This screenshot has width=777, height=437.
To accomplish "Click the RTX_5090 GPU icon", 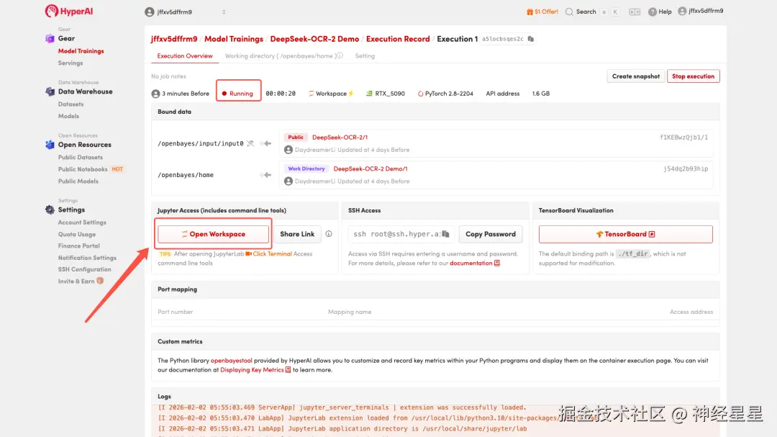I will (x=369, y=94).
